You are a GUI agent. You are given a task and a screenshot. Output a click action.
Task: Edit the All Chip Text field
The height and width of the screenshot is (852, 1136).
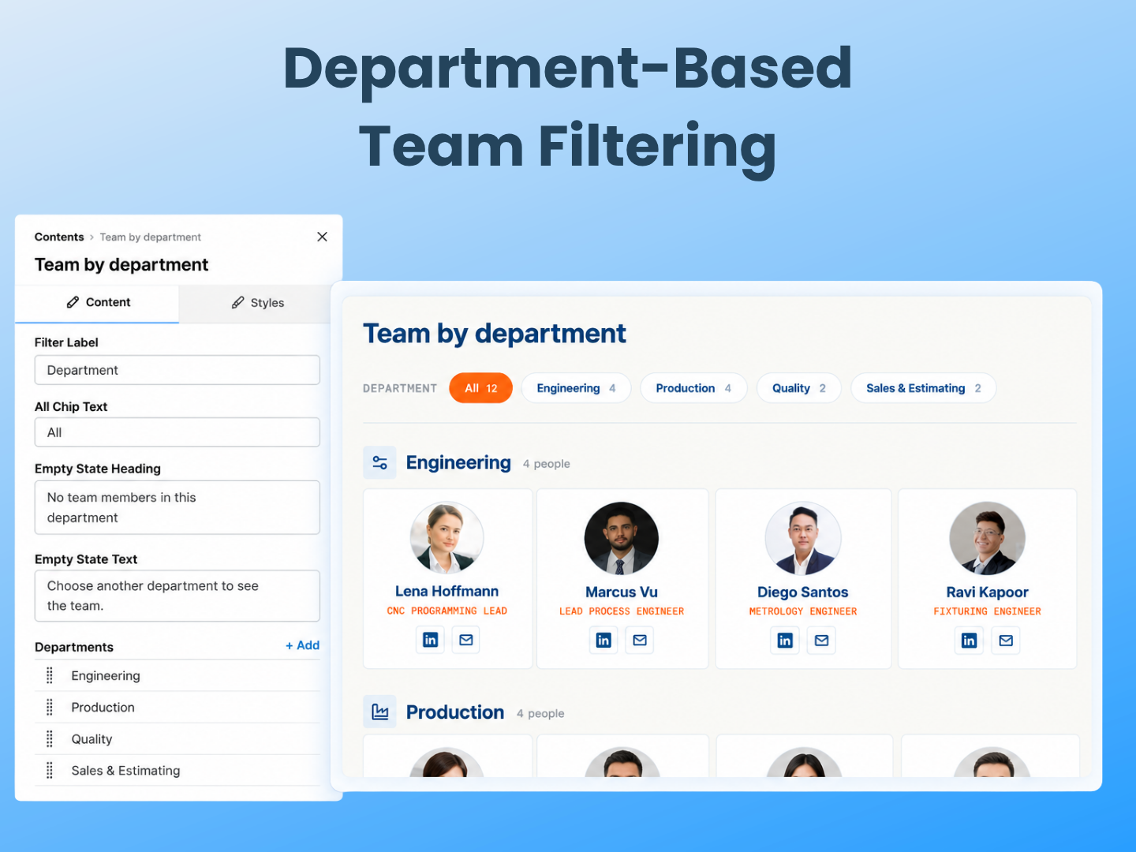pyautogui.click(x=177, y=432)
